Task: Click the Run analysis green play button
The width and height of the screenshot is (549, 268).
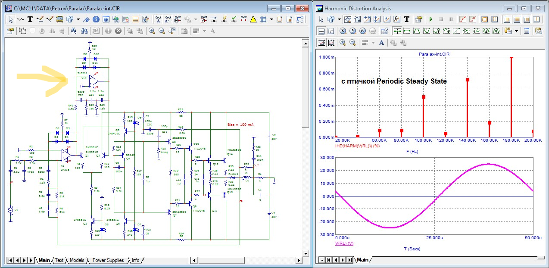Action: coord(430,19)
